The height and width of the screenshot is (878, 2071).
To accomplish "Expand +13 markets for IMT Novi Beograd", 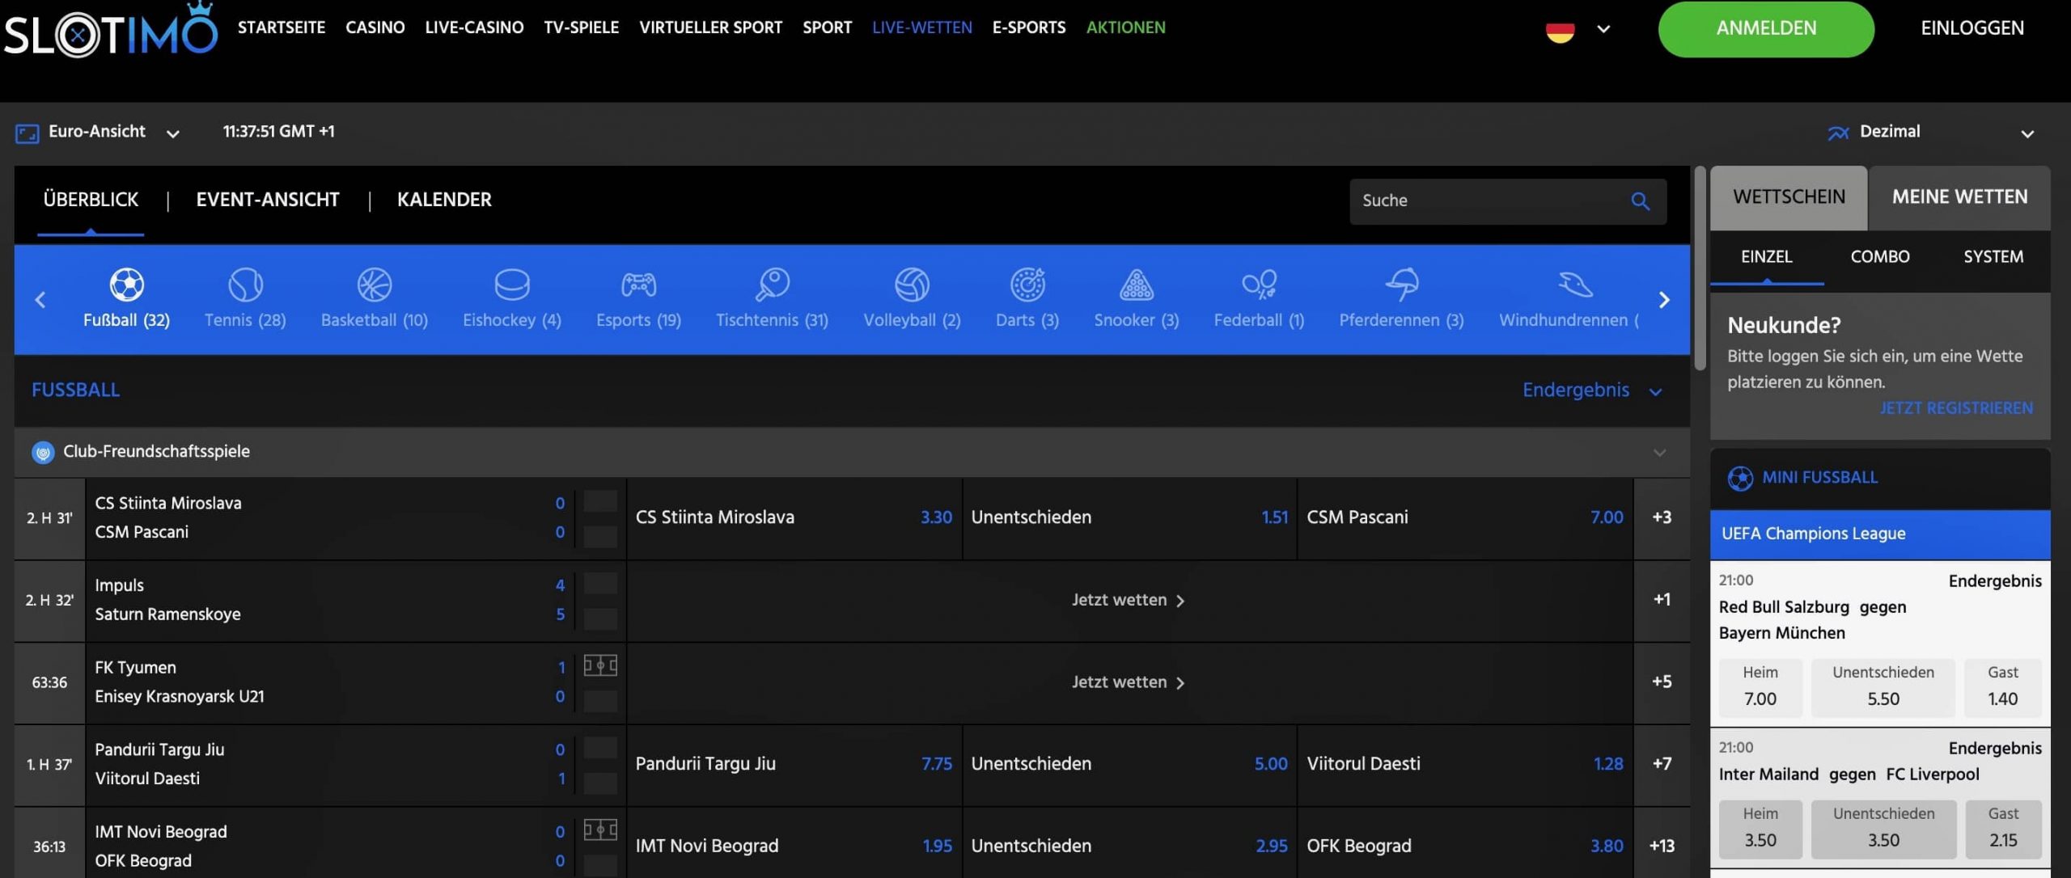I will [1662, 846].
